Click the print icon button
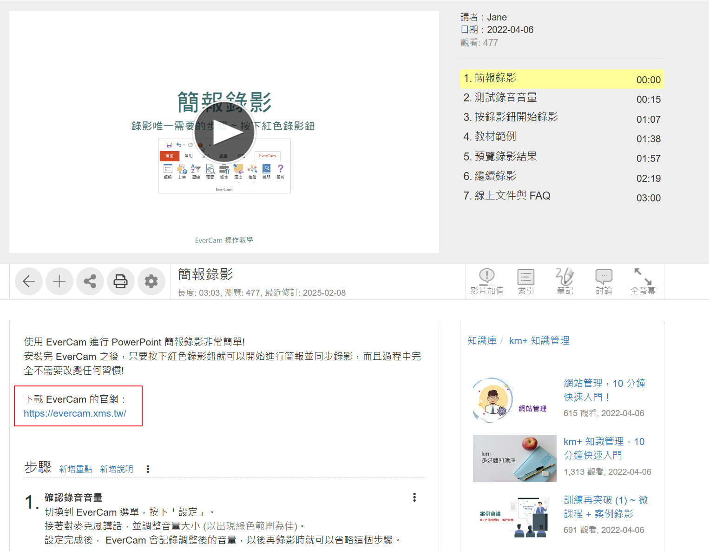This screenshot has height=551, width=709. pos(121,281)
